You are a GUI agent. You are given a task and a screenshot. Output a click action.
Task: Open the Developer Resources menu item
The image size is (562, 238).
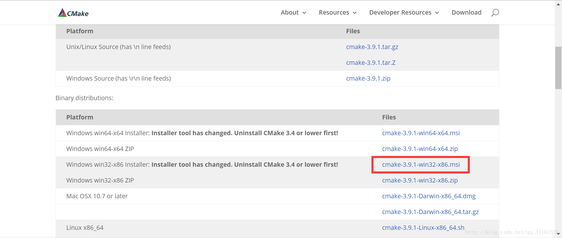click(400, 13)
